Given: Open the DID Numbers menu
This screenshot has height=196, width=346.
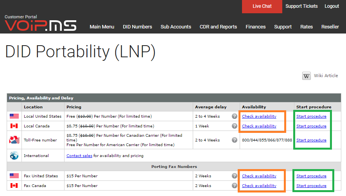Looking at the screenshot, I should pyautogui.click(x=137, y=27).
